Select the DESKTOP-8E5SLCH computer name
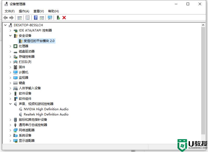The image size is (208, 152). [29, 25]
